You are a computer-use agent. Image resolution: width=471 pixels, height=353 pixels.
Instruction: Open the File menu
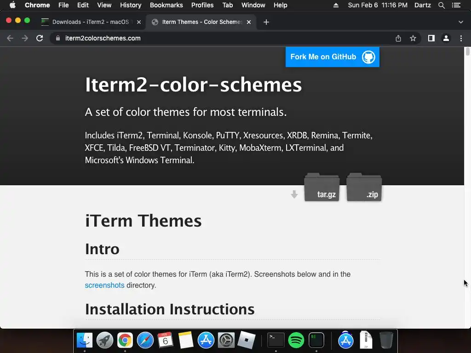pyautogui.click(x=63, y=5)
